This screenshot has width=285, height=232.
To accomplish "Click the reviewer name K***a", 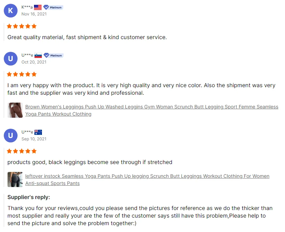I will pos(27,7).
